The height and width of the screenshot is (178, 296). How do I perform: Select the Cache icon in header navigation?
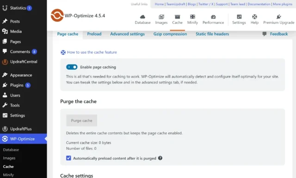point(177,17)
